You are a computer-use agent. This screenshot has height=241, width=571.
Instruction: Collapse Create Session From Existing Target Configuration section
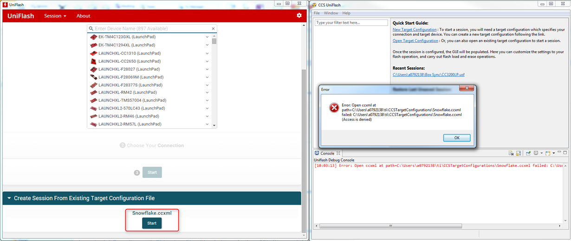(9, 198)
